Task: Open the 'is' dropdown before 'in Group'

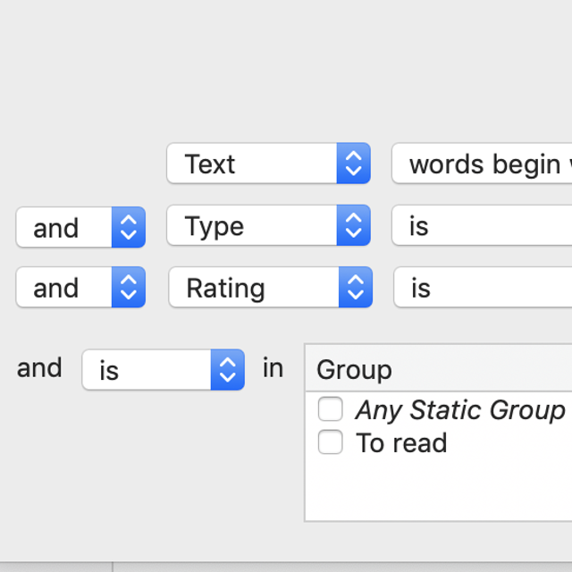Action: pyautogui.click(x=163, y=369)
